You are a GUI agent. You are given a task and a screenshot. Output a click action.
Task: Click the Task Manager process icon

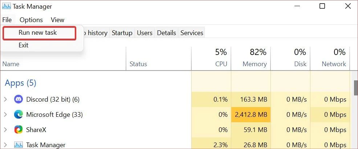coord(19,145)
